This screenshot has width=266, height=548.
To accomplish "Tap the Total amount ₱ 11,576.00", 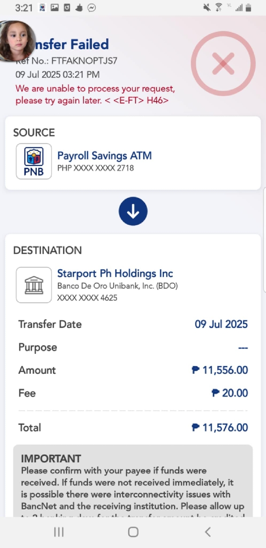I will tap(220, 428).
